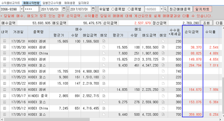The image size is (224, 121).
Task: Open details icon for 17/05/16 row
Action: point(5,102)
